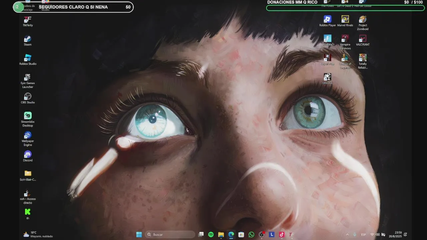Launch Discord from the desktop

pos(28,157)
